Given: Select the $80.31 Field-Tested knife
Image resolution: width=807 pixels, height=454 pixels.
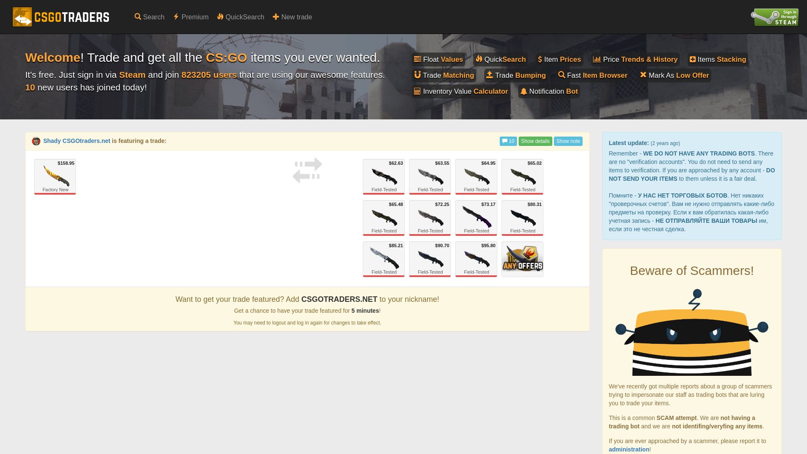Looking at the screenshot, I should (x=522, y=218).
